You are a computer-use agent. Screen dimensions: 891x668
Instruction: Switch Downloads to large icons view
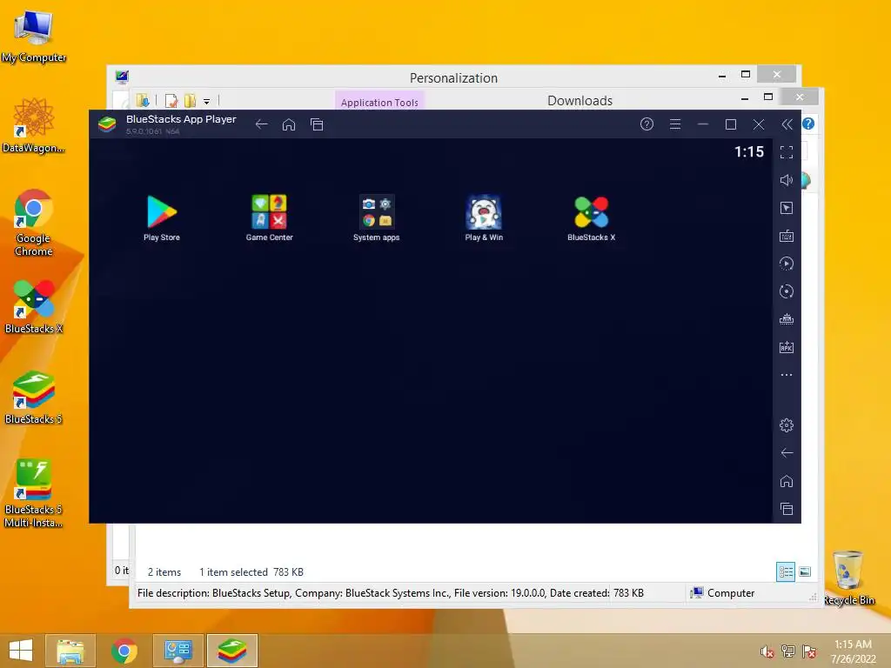[805, 571]
